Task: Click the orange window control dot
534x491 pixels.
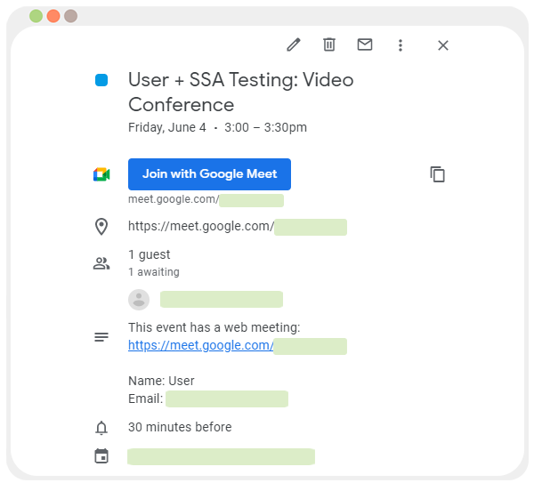Action: coord(53,16)
